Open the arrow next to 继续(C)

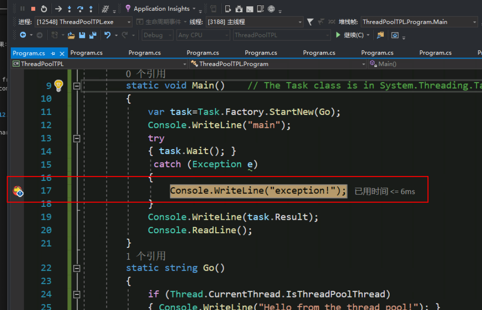[368, 35]
